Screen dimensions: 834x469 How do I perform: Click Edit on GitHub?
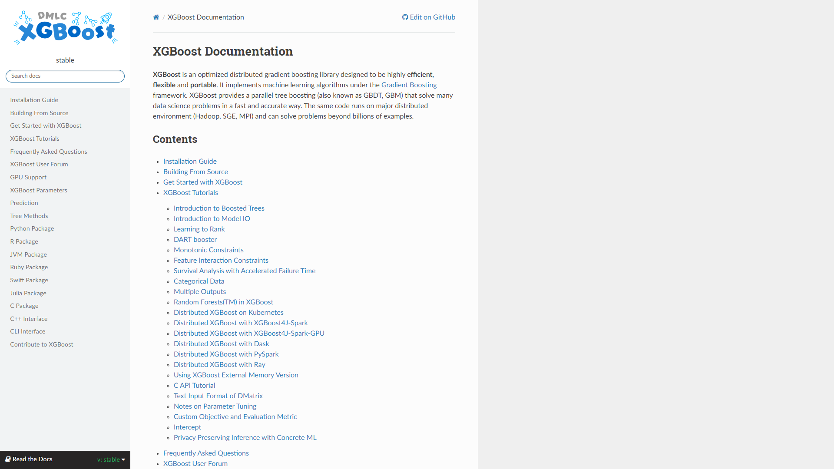click(433, 17)
